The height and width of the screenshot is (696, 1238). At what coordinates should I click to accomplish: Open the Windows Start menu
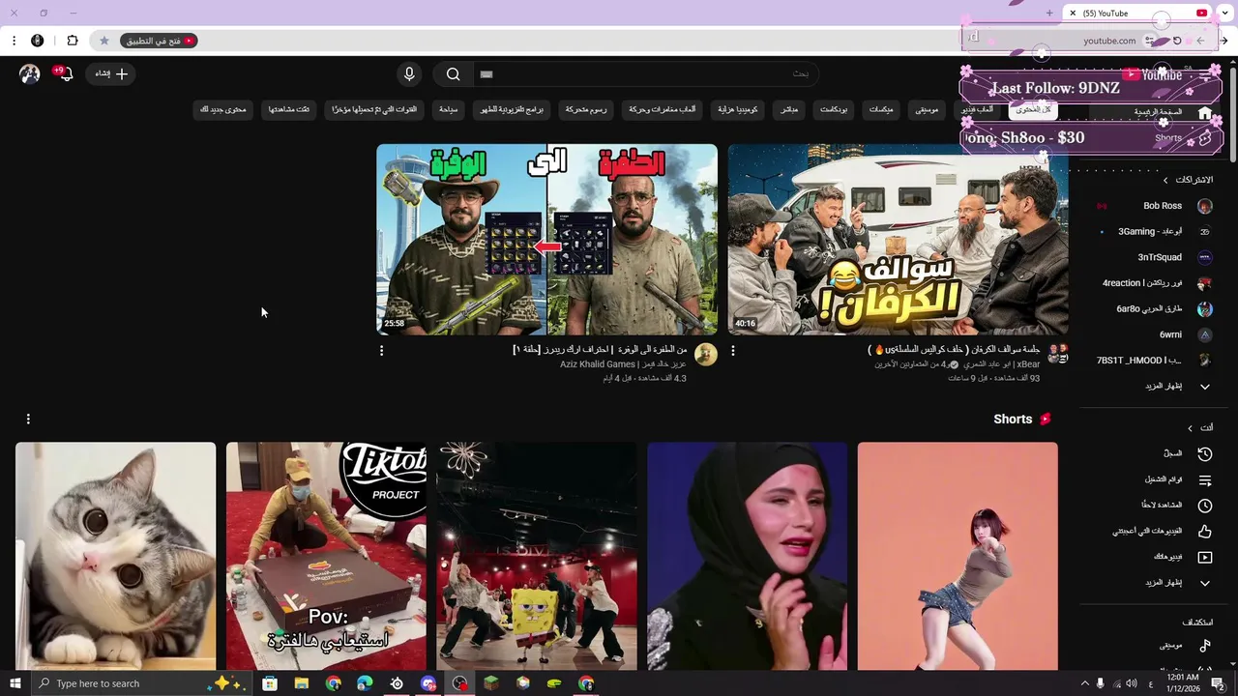(15, 683)
